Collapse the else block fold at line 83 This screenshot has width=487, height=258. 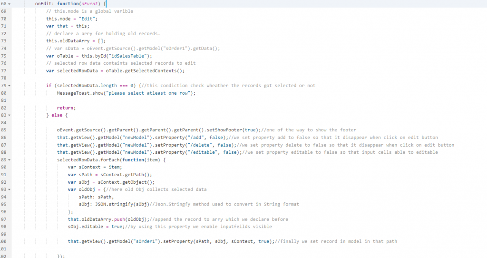click(10, 115)
